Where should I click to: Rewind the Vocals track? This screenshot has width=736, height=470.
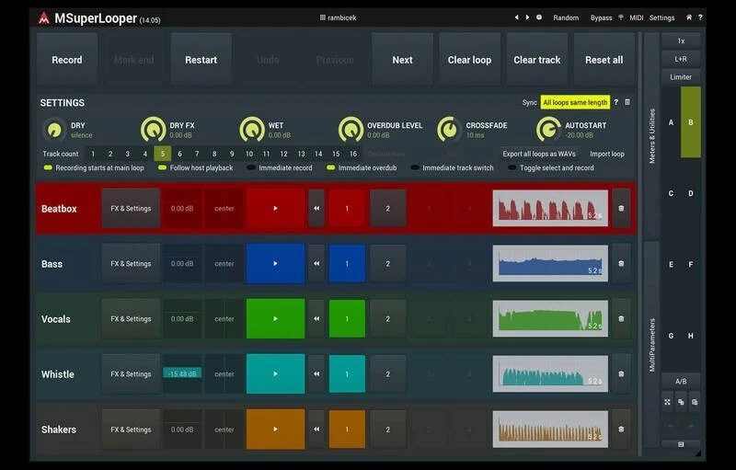(316, 319)
